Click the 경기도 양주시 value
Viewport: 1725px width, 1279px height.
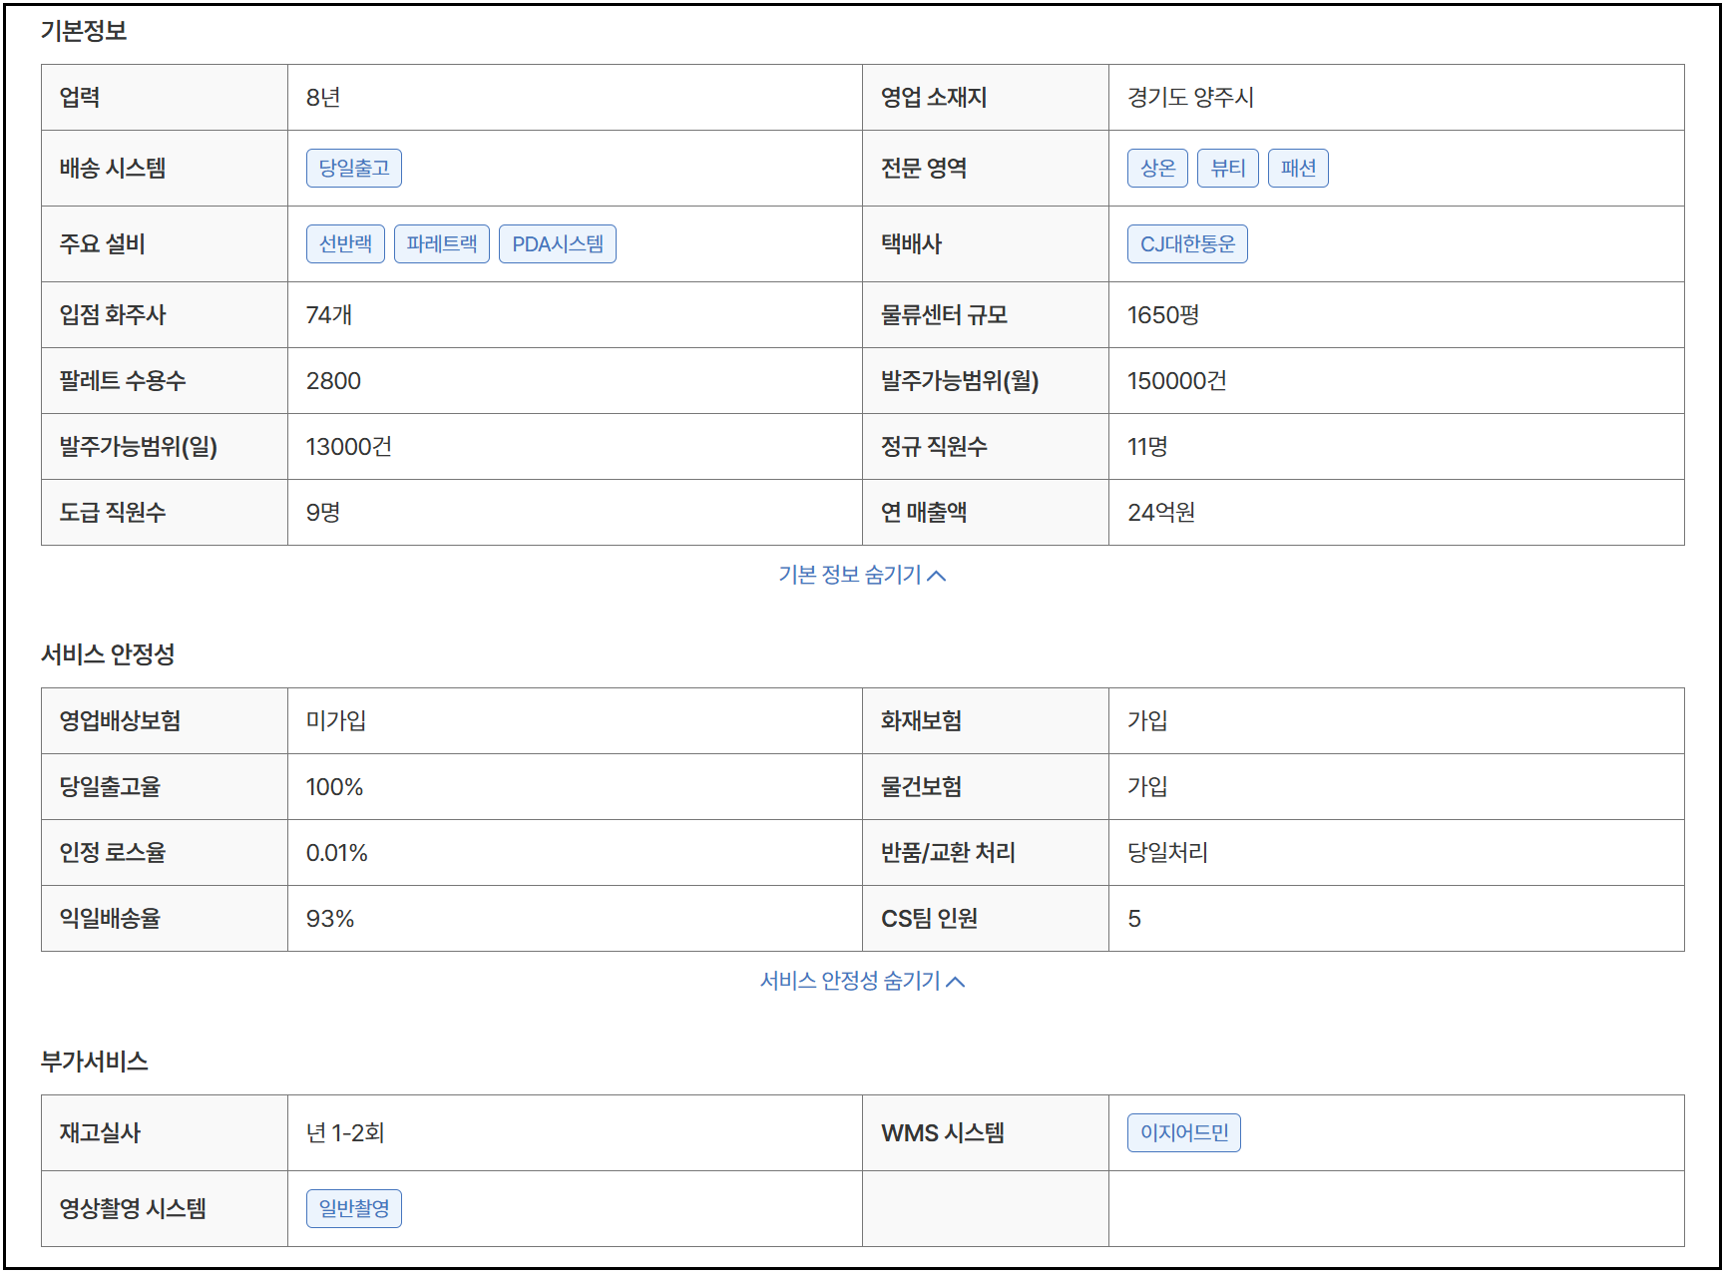[x=1190, y=97]
